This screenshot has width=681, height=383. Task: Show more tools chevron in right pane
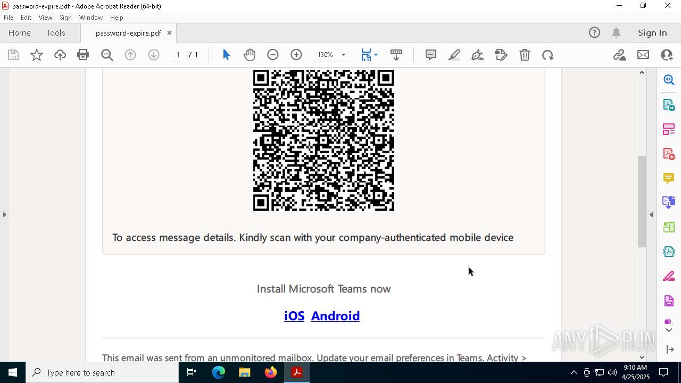(669, 330)
